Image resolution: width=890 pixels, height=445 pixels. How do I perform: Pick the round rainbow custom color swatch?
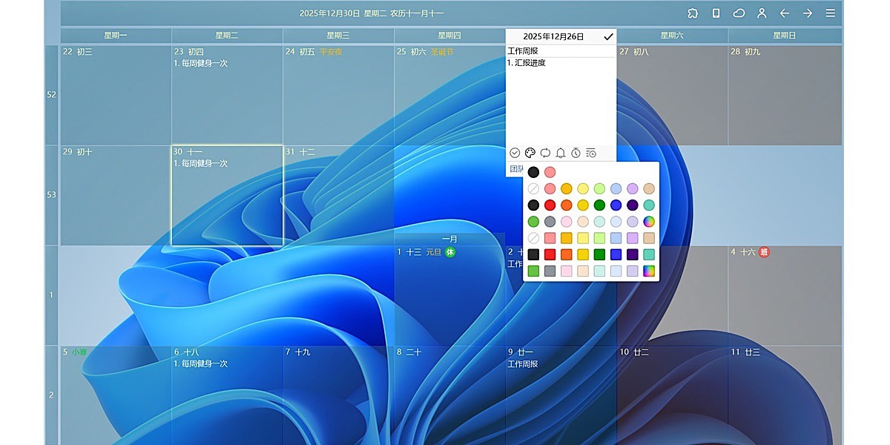click(x=649, y=222)
